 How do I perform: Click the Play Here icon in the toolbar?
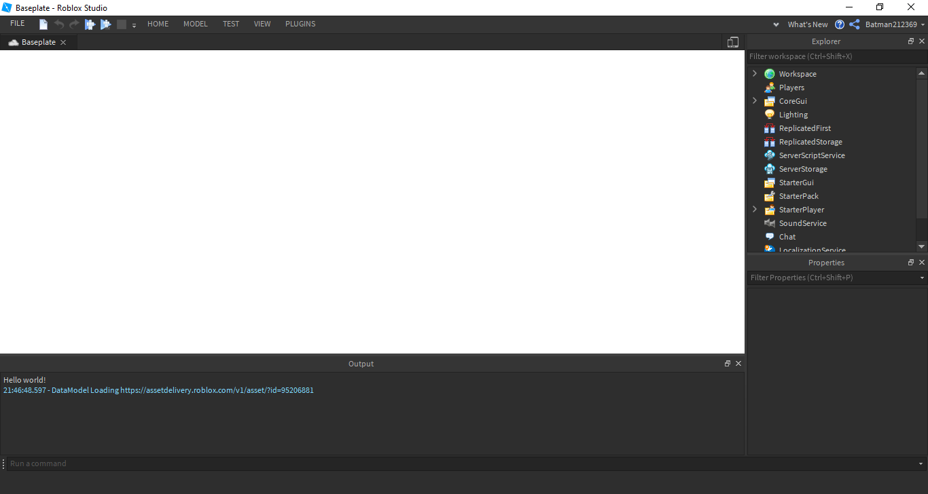pos(105,24)
